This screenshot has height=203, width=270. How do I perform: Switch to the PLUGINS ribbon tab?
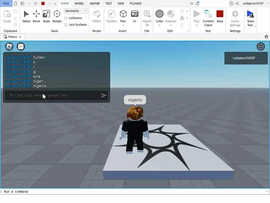[136, 3]
